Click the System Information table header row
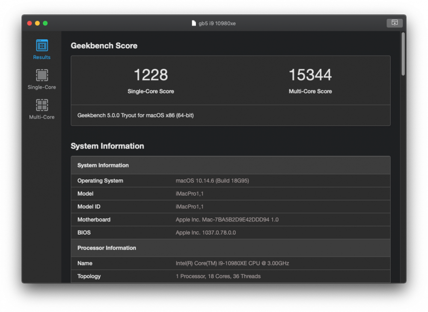 point(231,165)
